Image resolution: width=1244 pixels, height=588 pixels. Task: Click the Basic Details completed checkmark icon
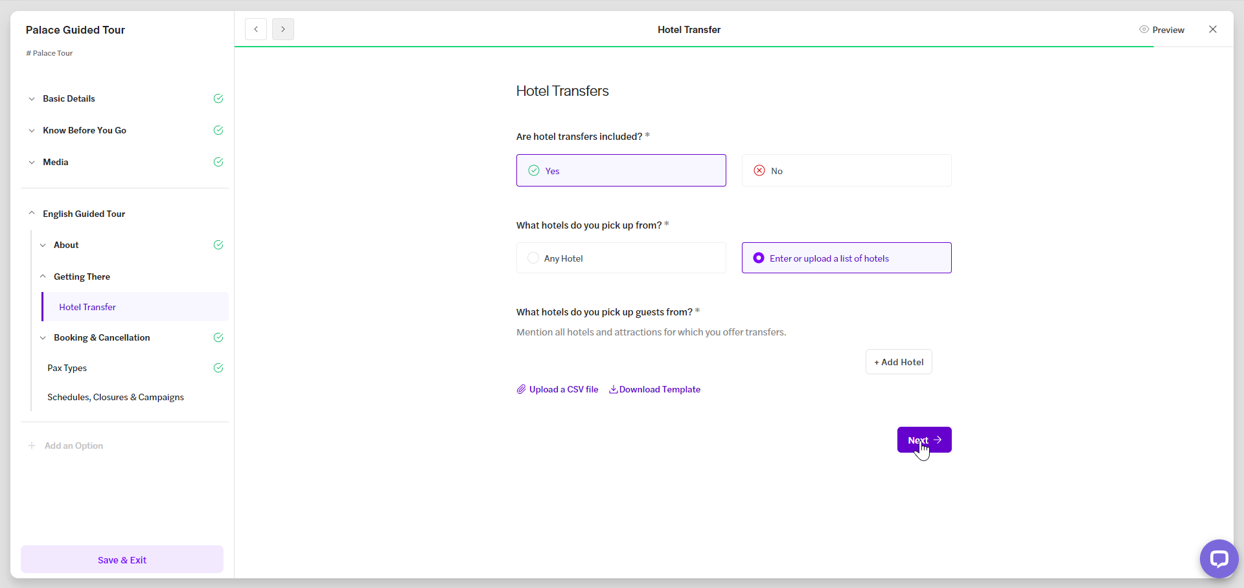(x=218, y=98)
